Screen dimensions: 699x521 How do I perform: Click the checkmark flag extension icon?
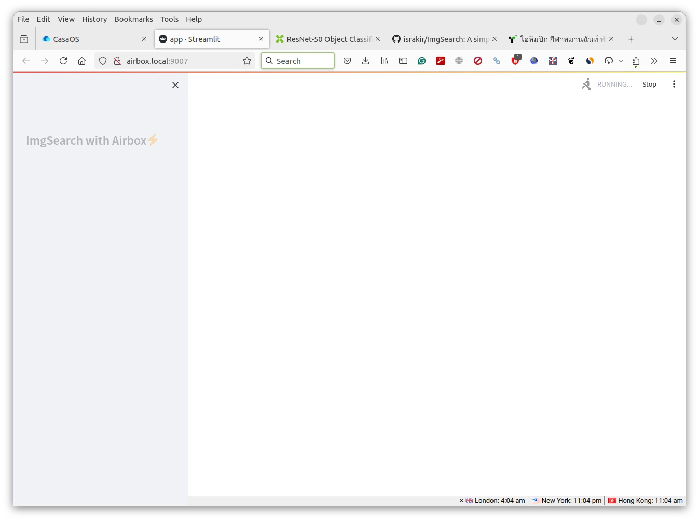click(x=553, y=61)
